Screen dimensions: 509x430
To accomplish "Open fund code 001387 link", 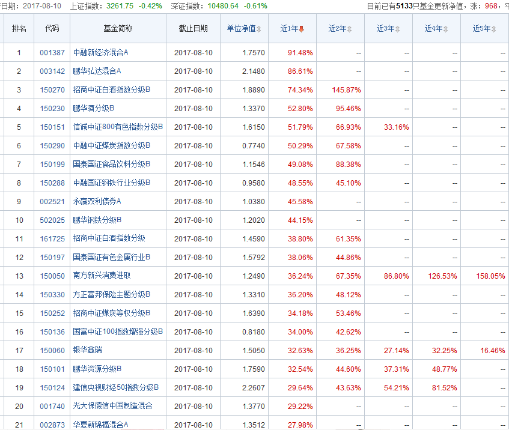I will pos(52,52).
